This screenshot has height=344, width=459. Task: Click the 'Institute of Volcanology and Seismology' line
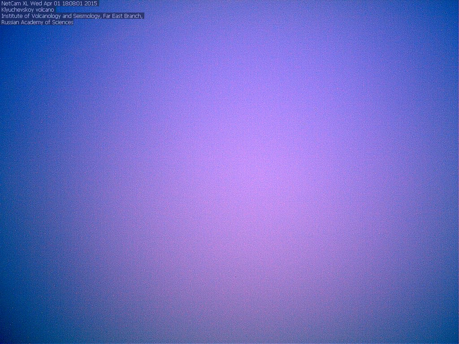pyautogui.click(x=72, y=16)
